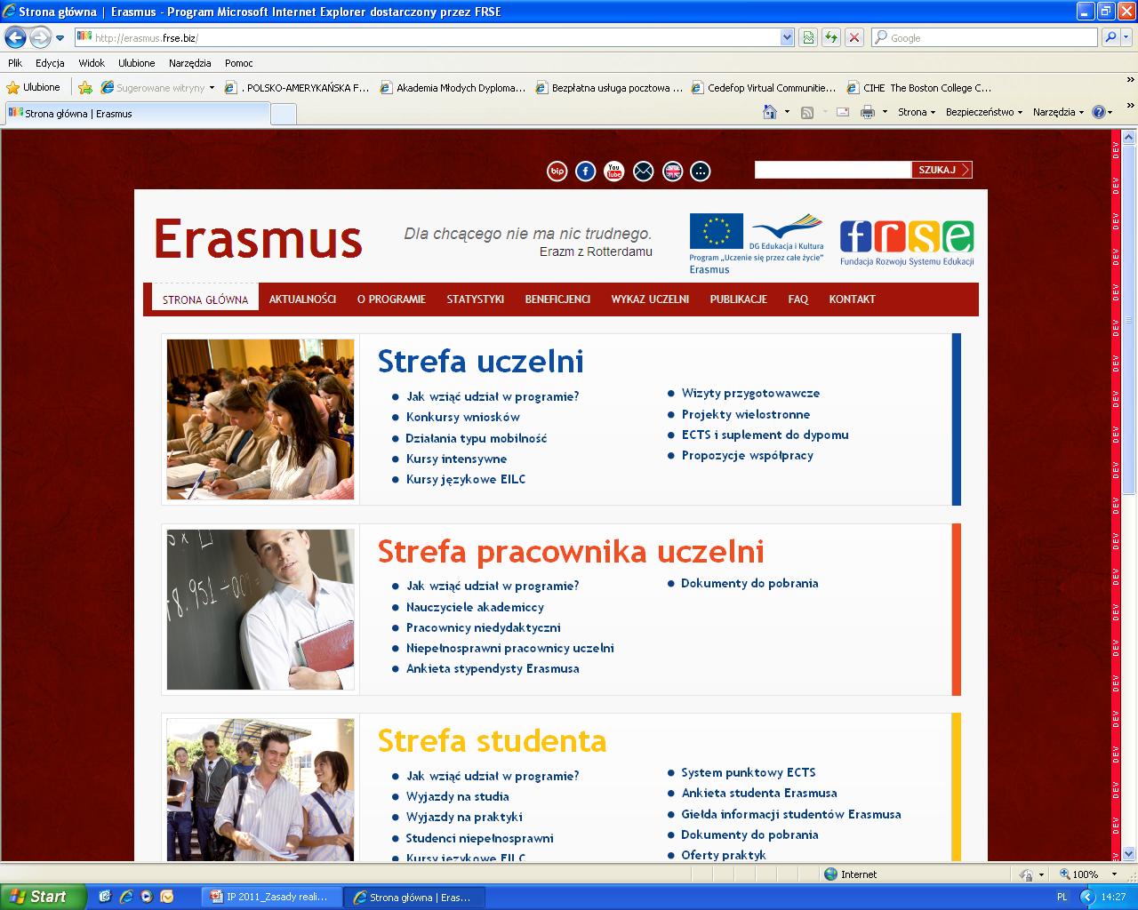Open Konkursy wniosków link
This screenshot has height=910, width=1138.
click(462, 417)
